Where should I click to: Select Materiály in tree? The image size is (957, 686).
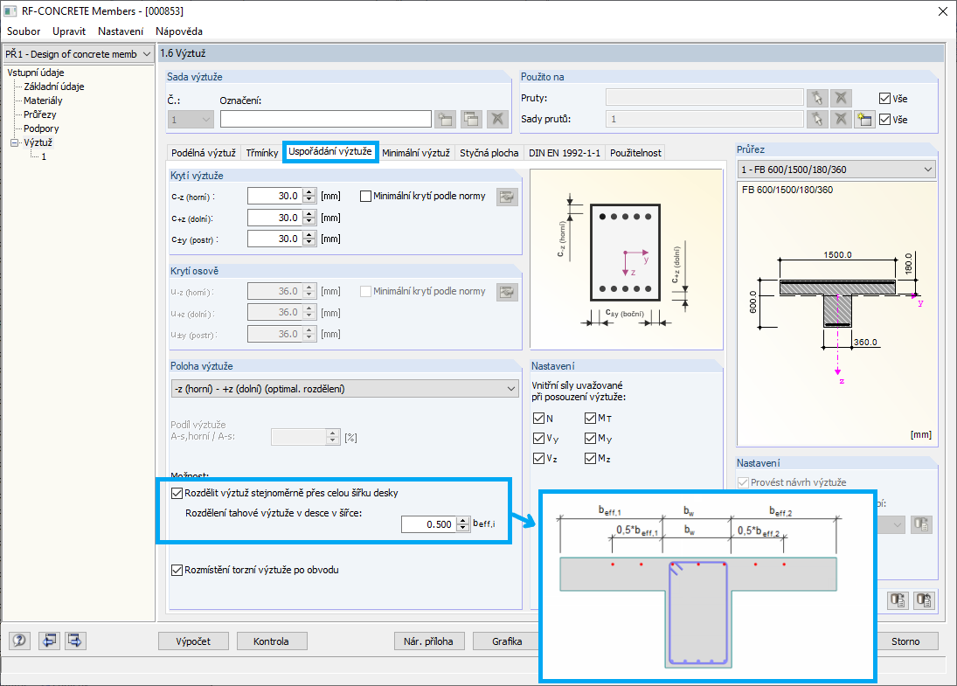pyautogui.click(x=43, y=100)
